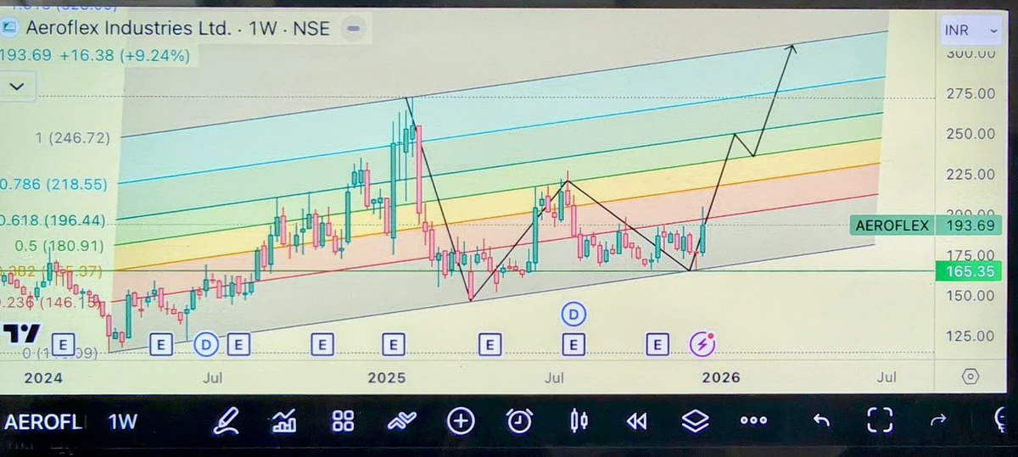Screen dimensions: 1018x457
Task: Open symbol search via AEROFL ticker
Action: (x=44, y=421)
